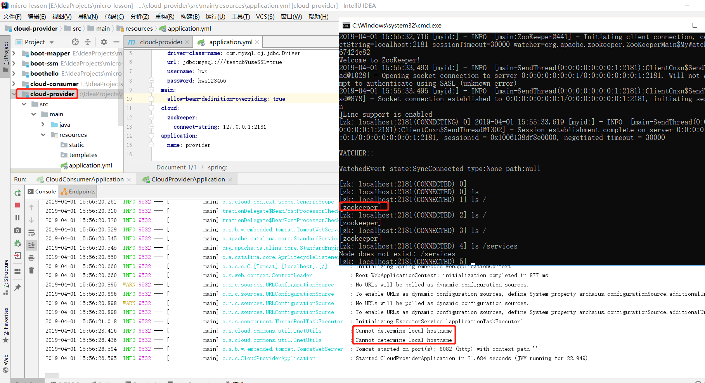This screenshot has width=705, height=383.
Task: Clear console output with the trash icon
Action: (x=31, y=271)
